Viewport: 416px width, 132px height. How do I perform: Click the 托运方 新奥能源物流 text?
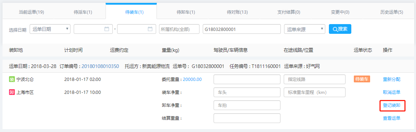click(147, 66)
